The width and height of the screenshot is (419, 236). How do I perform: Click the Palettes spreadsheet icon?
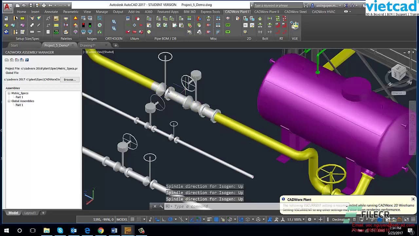click(57, 25)
